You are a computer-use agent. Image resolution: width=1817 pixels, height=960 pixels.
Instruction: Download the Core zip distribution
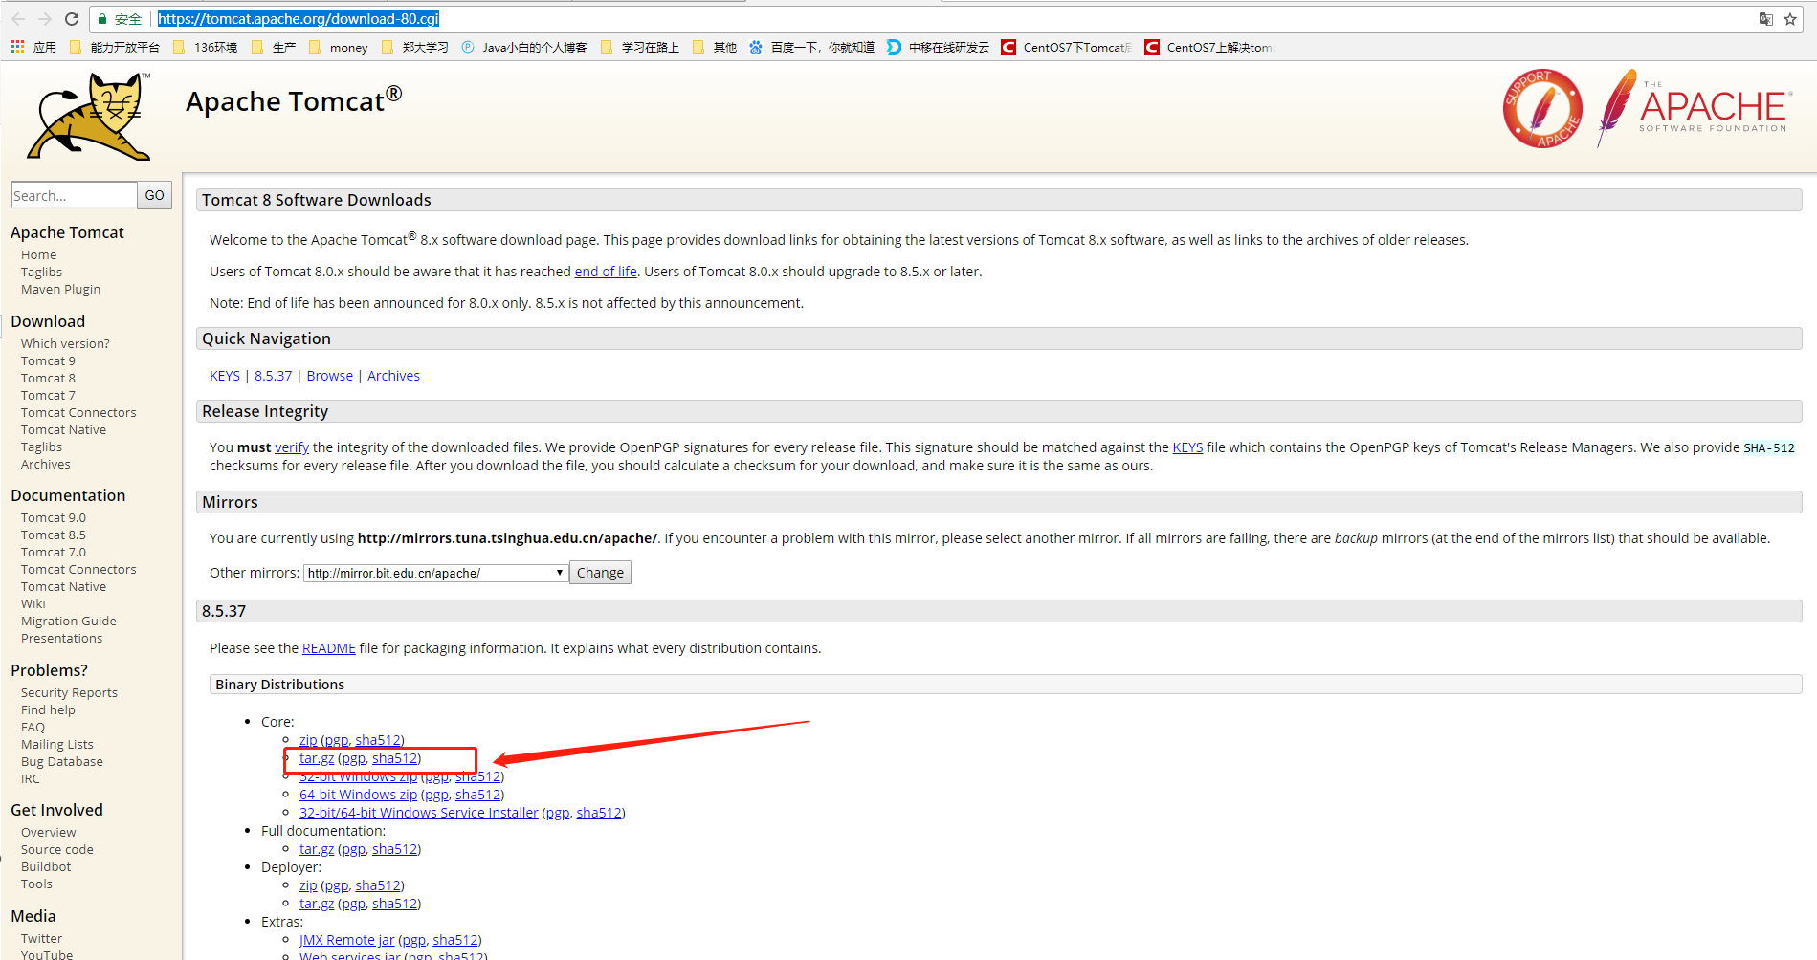pos(308,740)
